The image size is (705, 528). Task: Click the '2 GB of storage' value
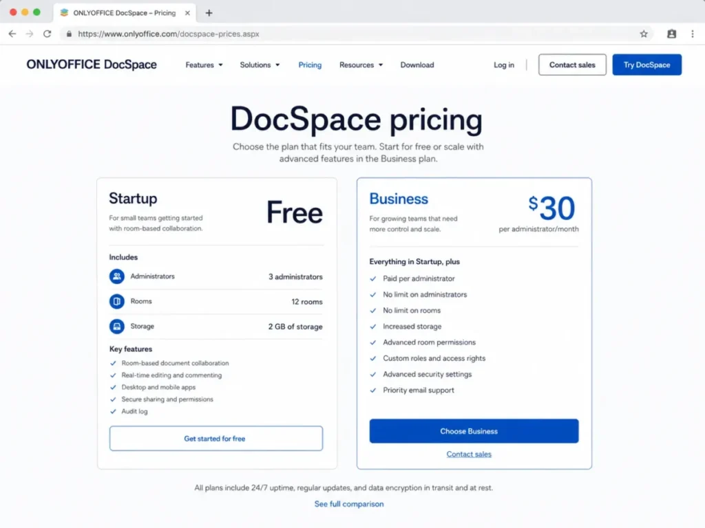295,327
